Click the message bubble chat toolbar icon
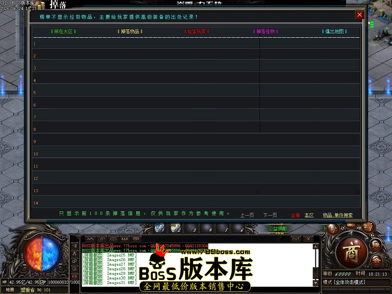392x294 pixels. pos(136,239)
